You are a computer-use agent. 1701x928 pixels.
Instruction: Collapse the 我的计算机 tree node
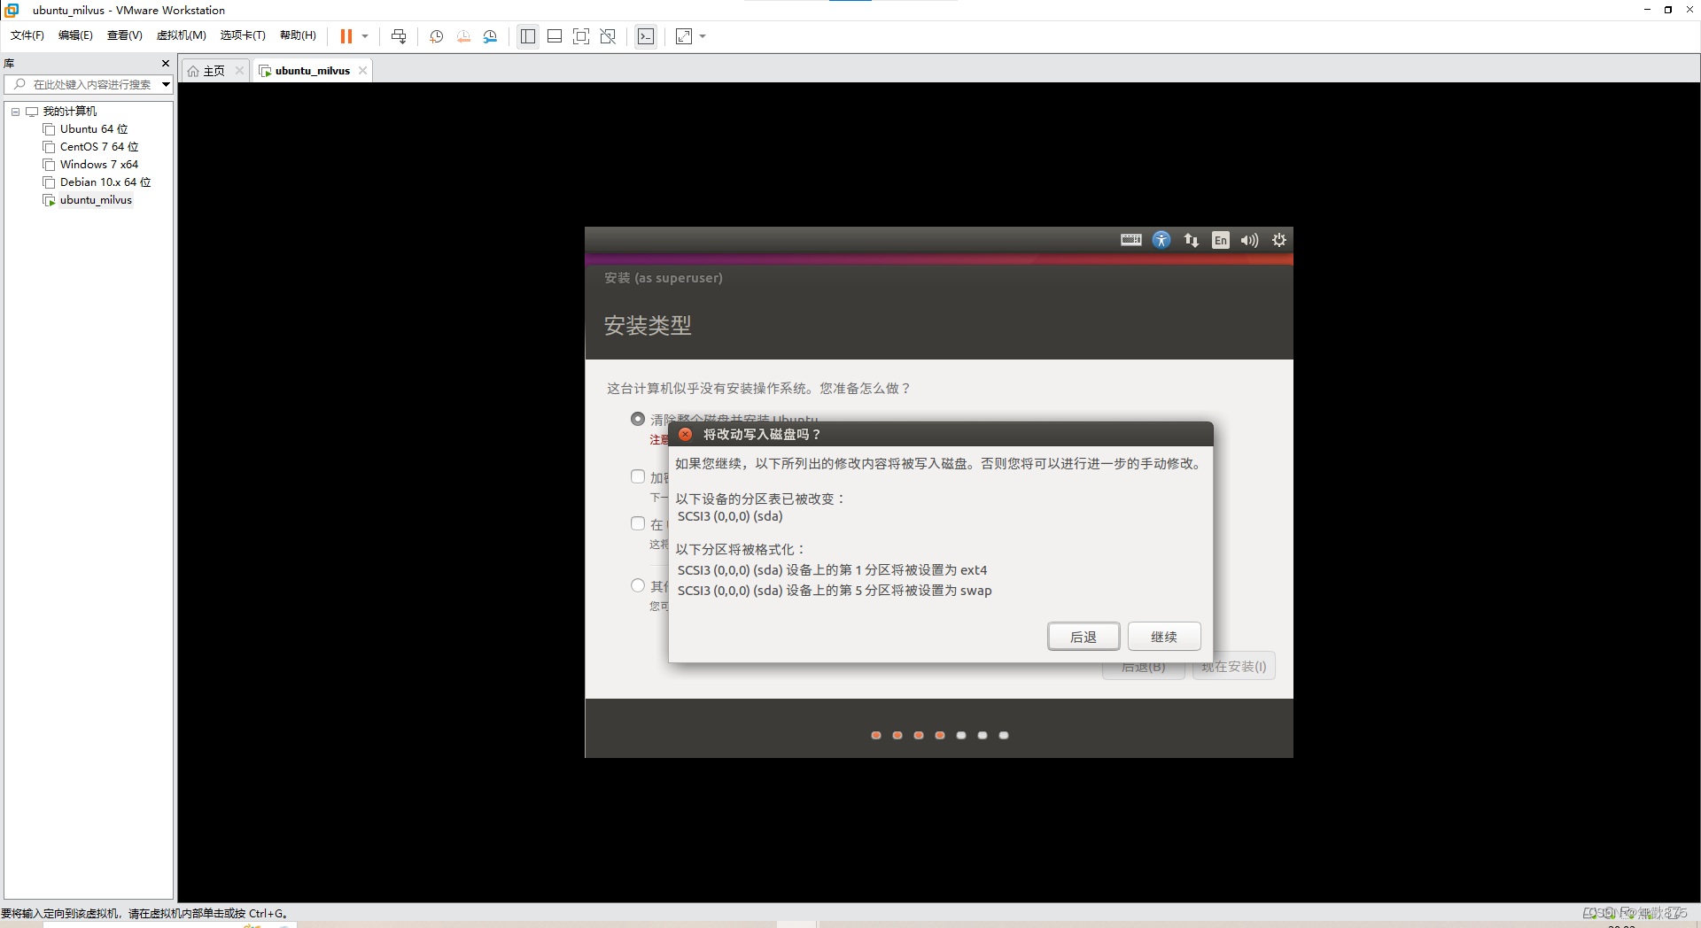[15, 112]
